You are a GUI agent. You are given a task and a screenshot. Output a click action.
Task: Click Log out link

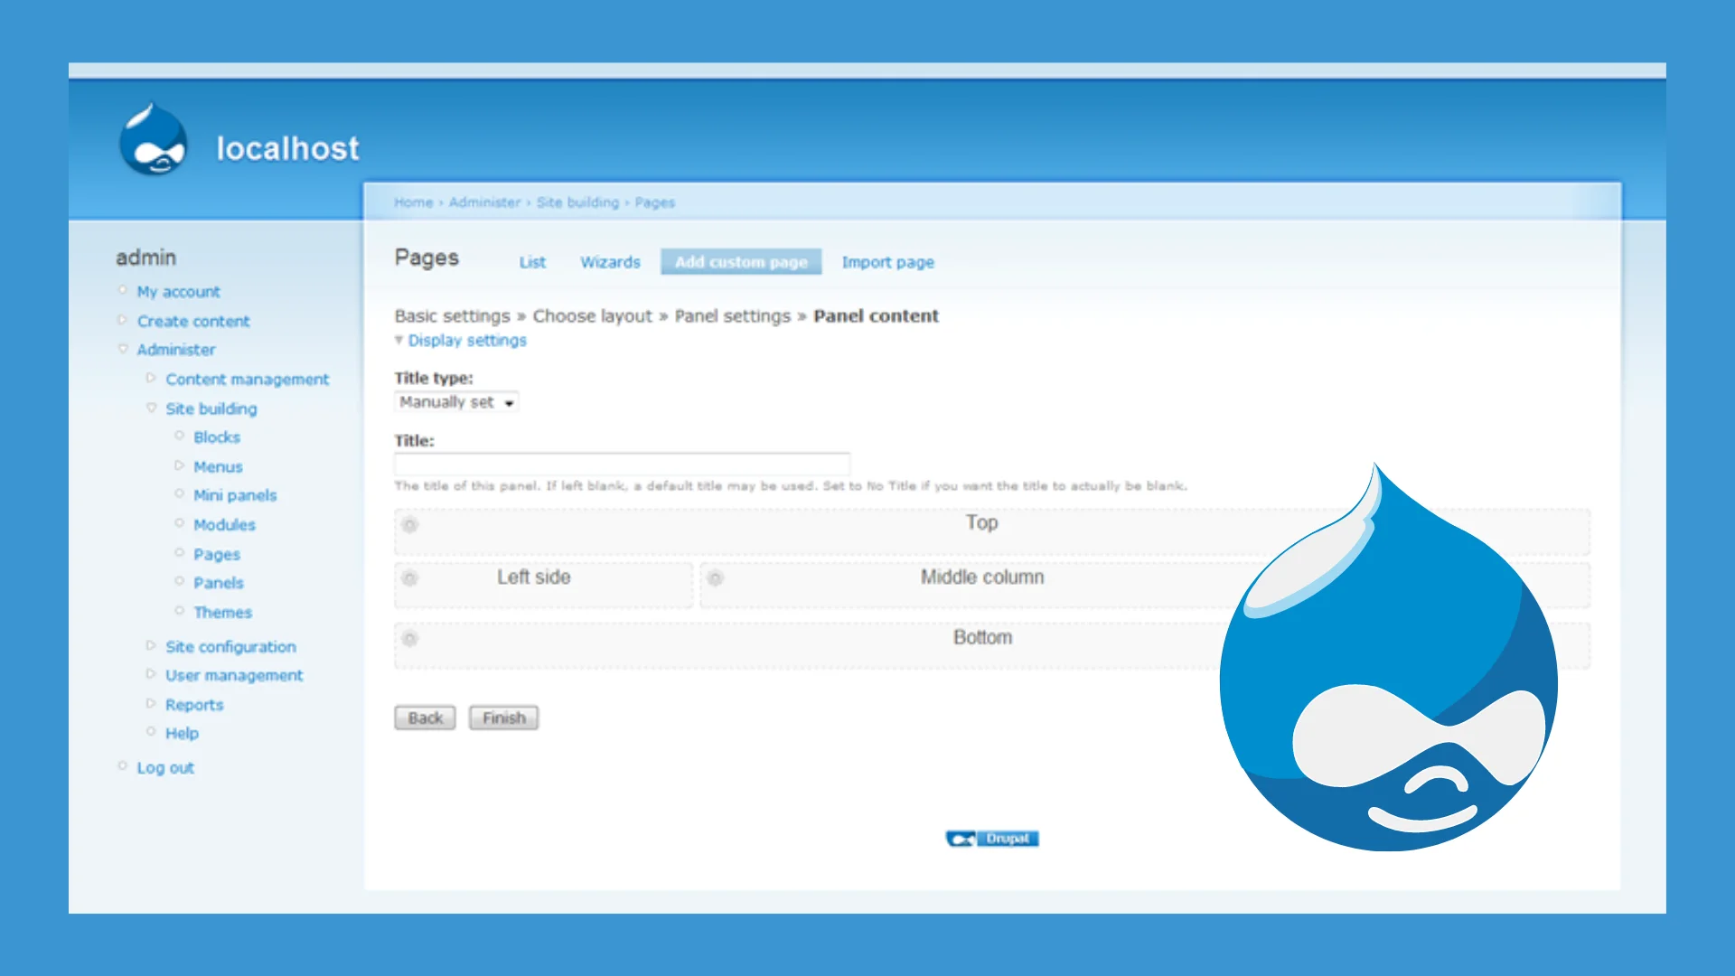pyautogui.click(x=165, y=767)
